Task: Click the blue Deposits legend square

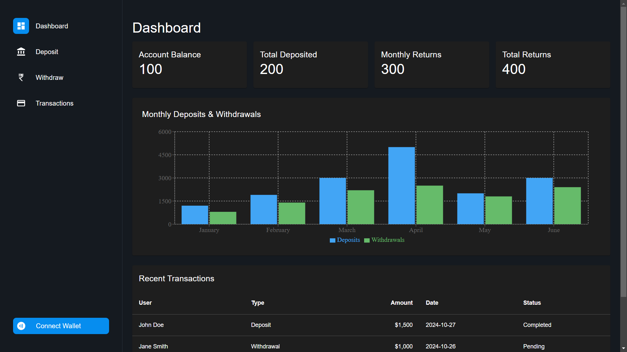Action: pos(332,240)
